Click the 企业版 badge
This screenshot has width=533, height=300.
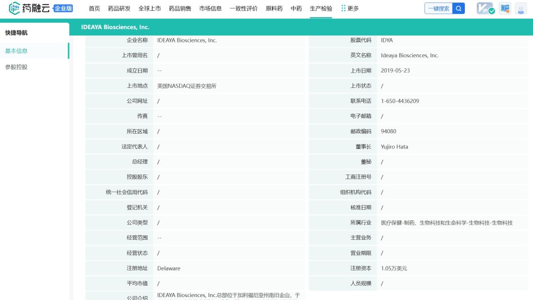click(x=63, y=8)
